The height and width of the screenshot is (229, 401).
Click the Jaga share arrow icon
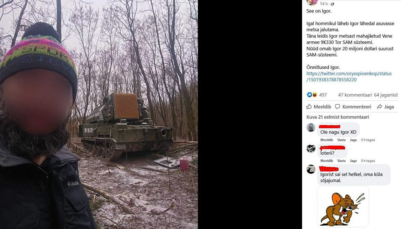point(380,106)
